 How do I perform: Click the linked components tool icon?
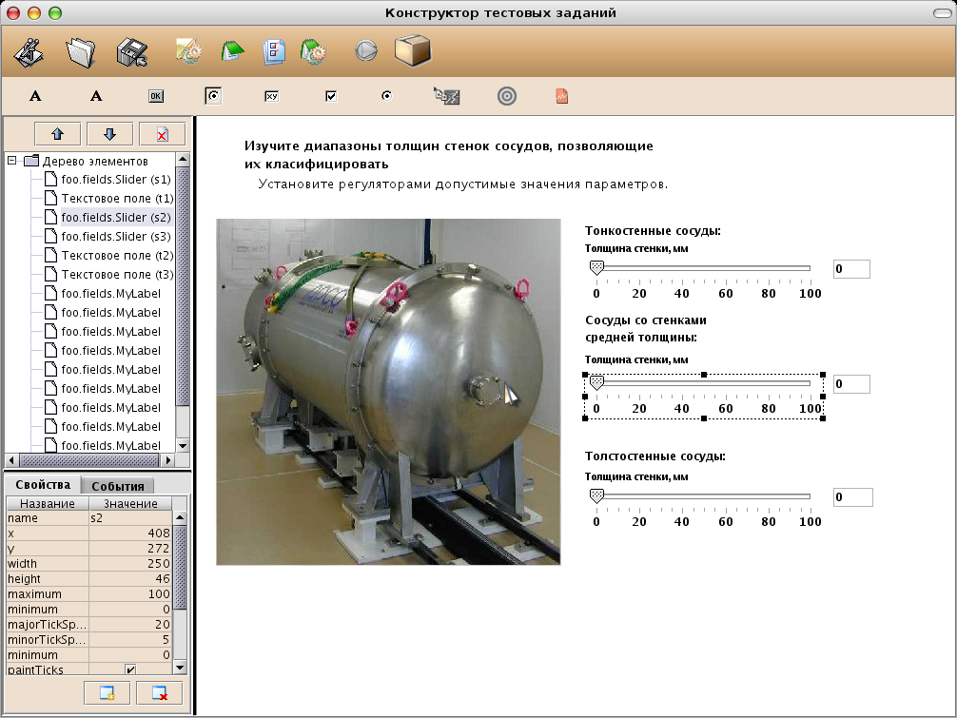pos(446,96)
